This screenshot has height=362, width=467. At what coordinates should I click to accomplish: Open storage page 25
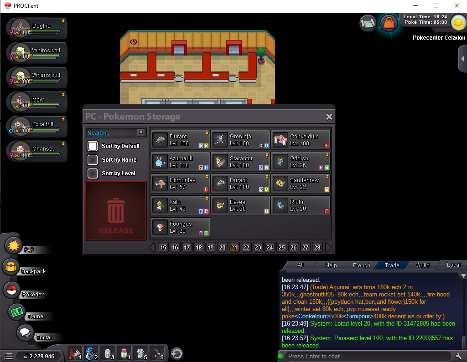coord(281,248)
